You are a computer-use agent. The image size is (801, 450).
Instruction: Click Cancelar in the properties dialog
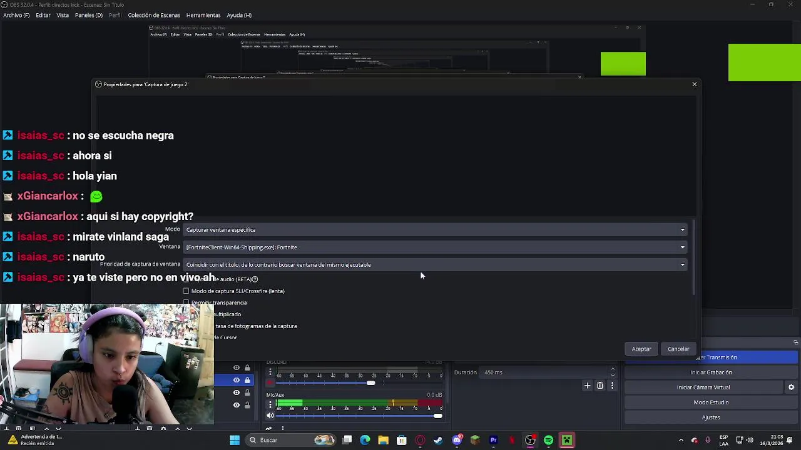click(678, 349)
